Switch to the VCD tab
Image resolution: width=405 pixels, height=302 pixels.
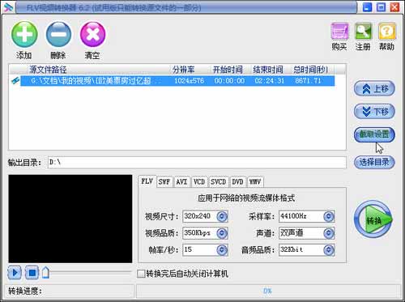199,181
